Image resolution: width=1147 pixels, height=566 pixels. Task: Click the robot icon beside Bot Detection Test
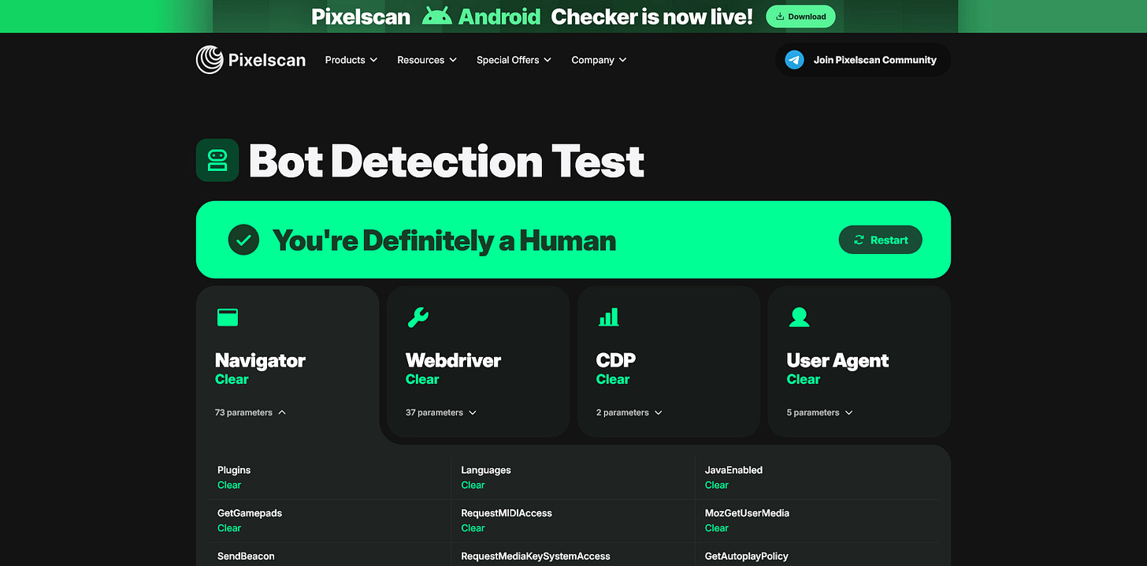coord(217,161)
